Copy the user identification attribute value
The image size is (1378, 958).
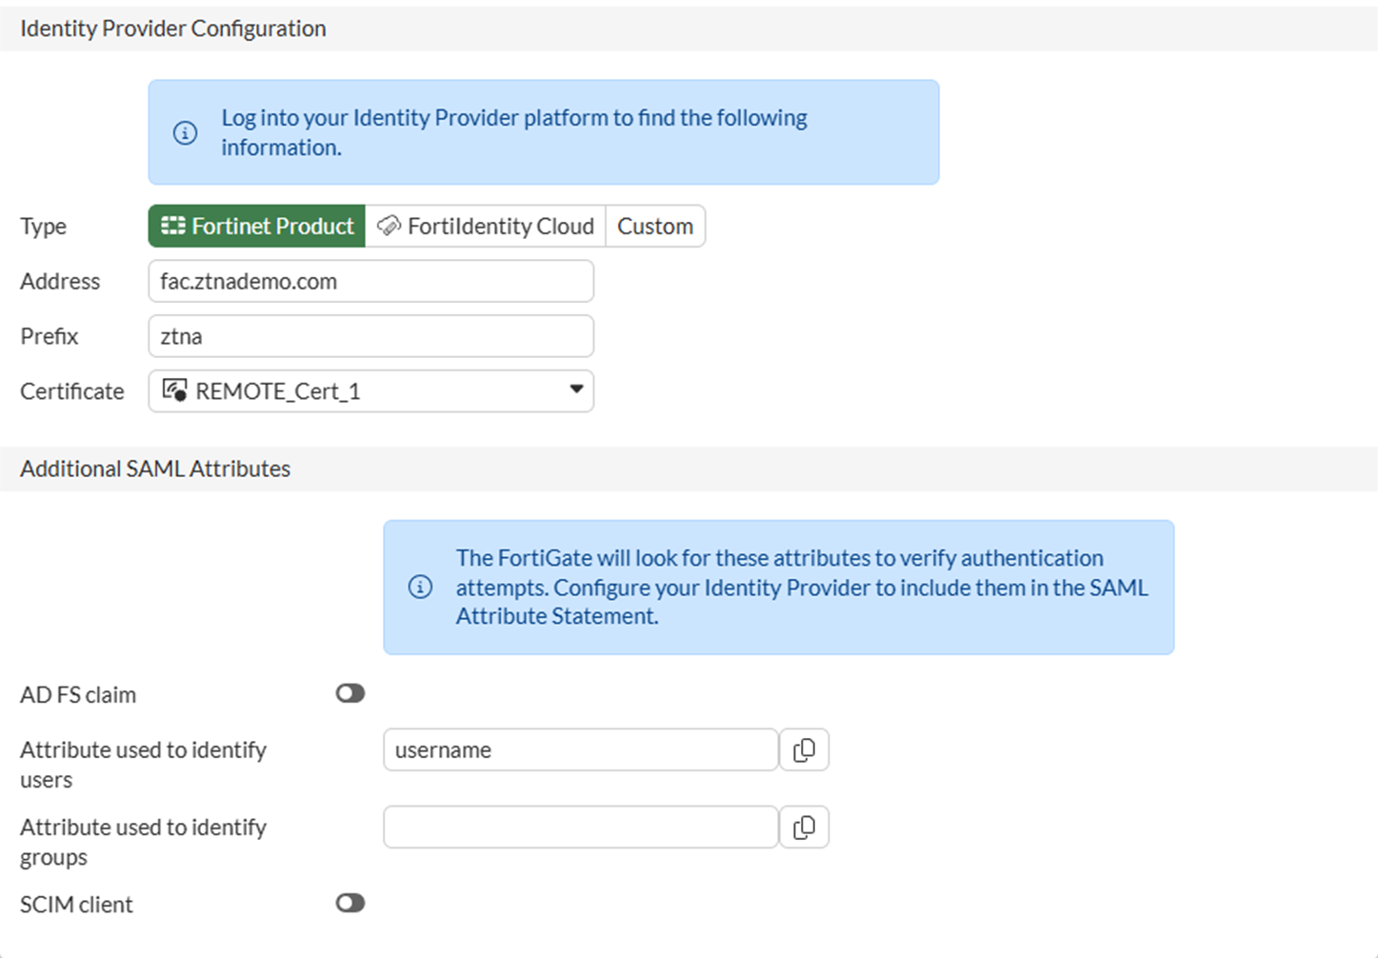804,750
